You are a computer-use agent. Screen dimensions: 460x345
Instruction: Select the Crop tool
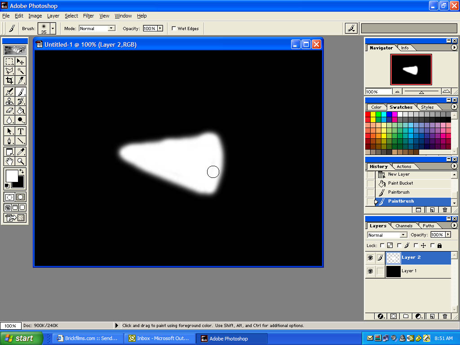[9, 80]
